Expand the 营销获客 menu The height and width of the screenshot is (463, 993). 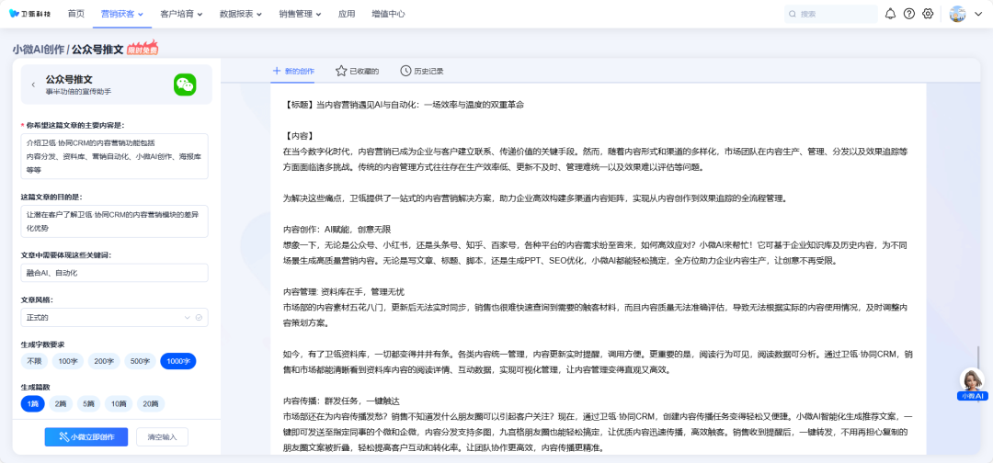pos(121,14)
